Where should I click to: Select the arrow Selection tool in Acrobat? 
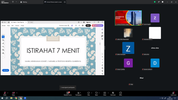pyautogui.click(x=3, y=37)
